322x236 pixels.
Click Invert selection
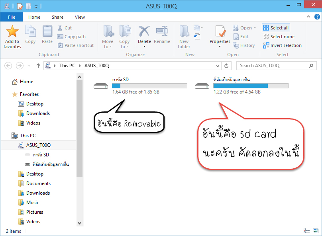[283, 45]
